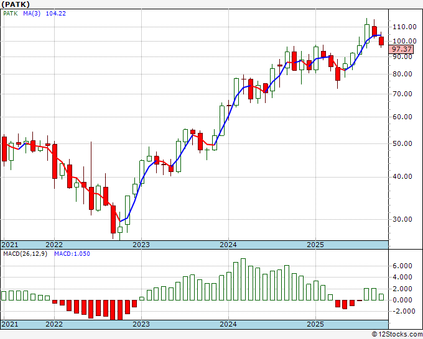The image size is (423, 339).
Task: Click the MA(3) indicator label
Action: tap(32, 14)
